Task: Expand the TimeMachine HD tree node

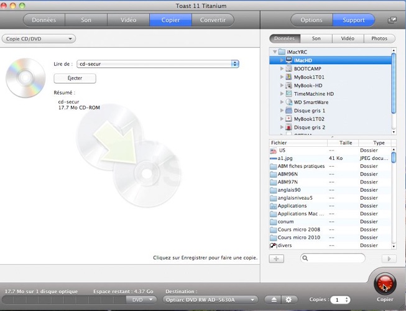Action: pos(282,94)
